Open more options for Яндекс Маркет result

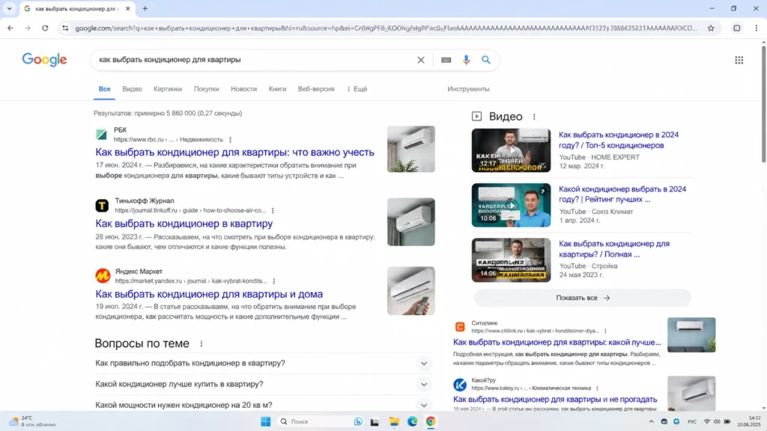[x=274, y=281]
